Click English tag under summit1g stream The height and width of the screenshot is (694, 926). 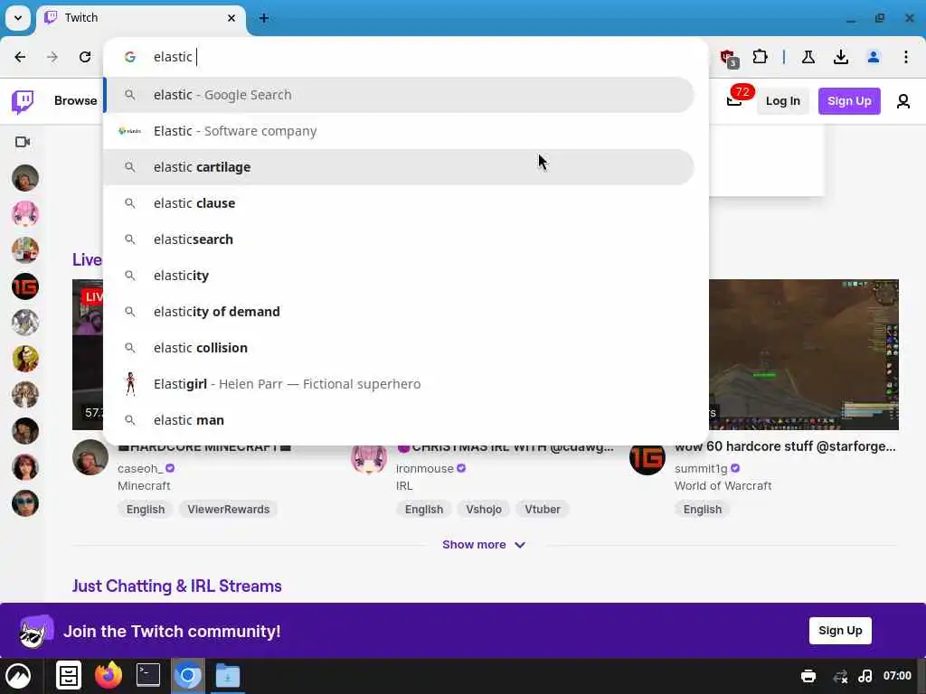click(702, 510)
